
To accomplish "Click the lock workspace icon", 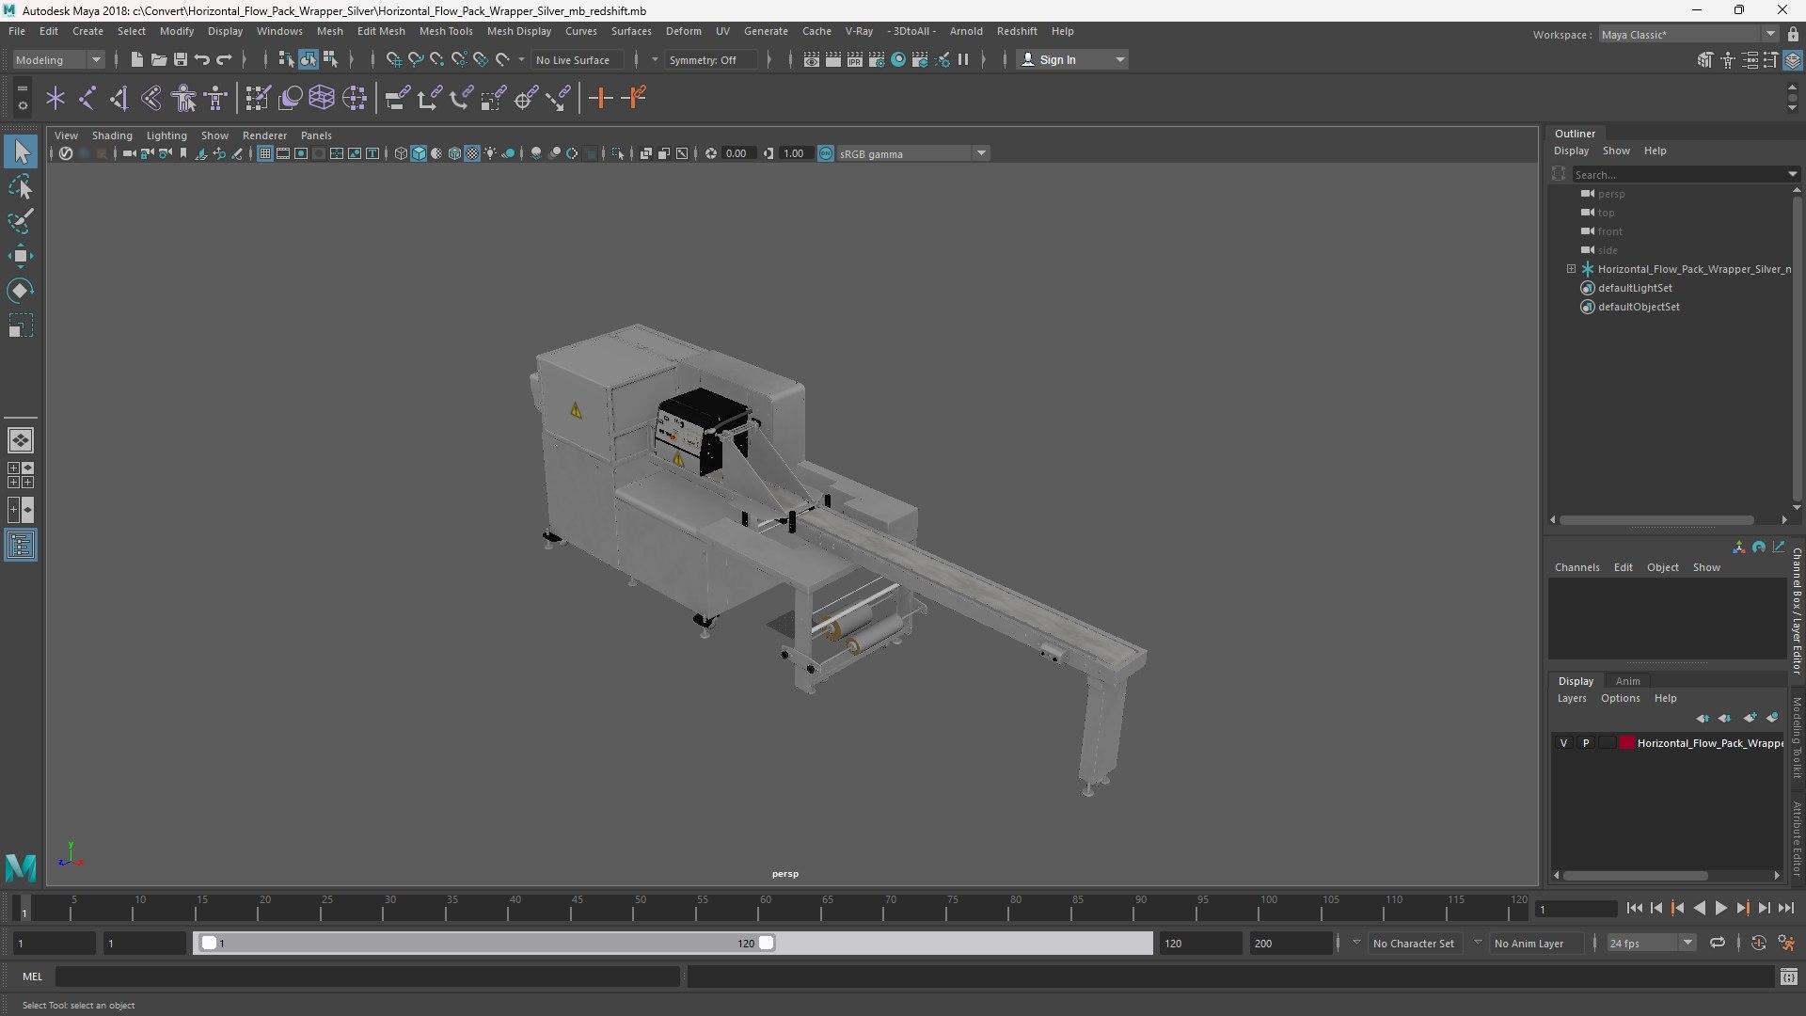I will tap(1793, 34).
